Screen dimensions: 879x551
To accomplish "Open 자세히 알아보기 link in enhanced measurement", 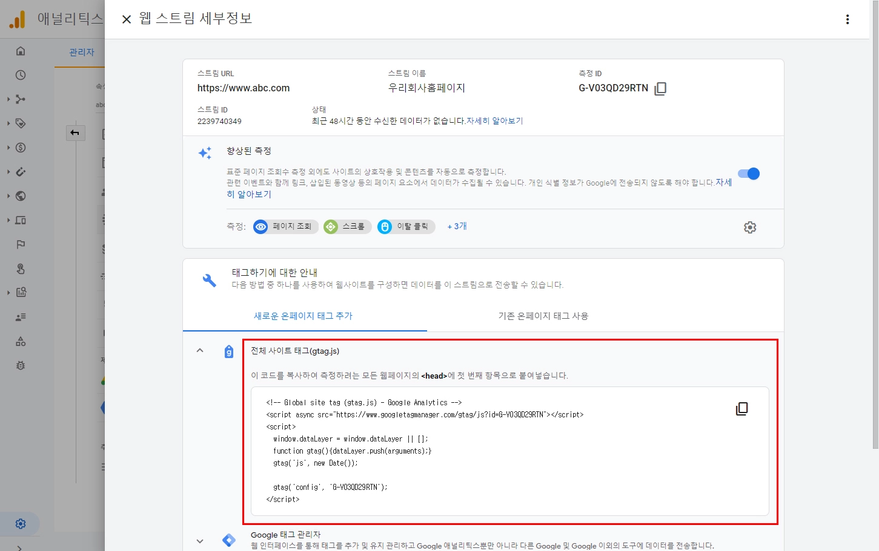I will [249, 194].
